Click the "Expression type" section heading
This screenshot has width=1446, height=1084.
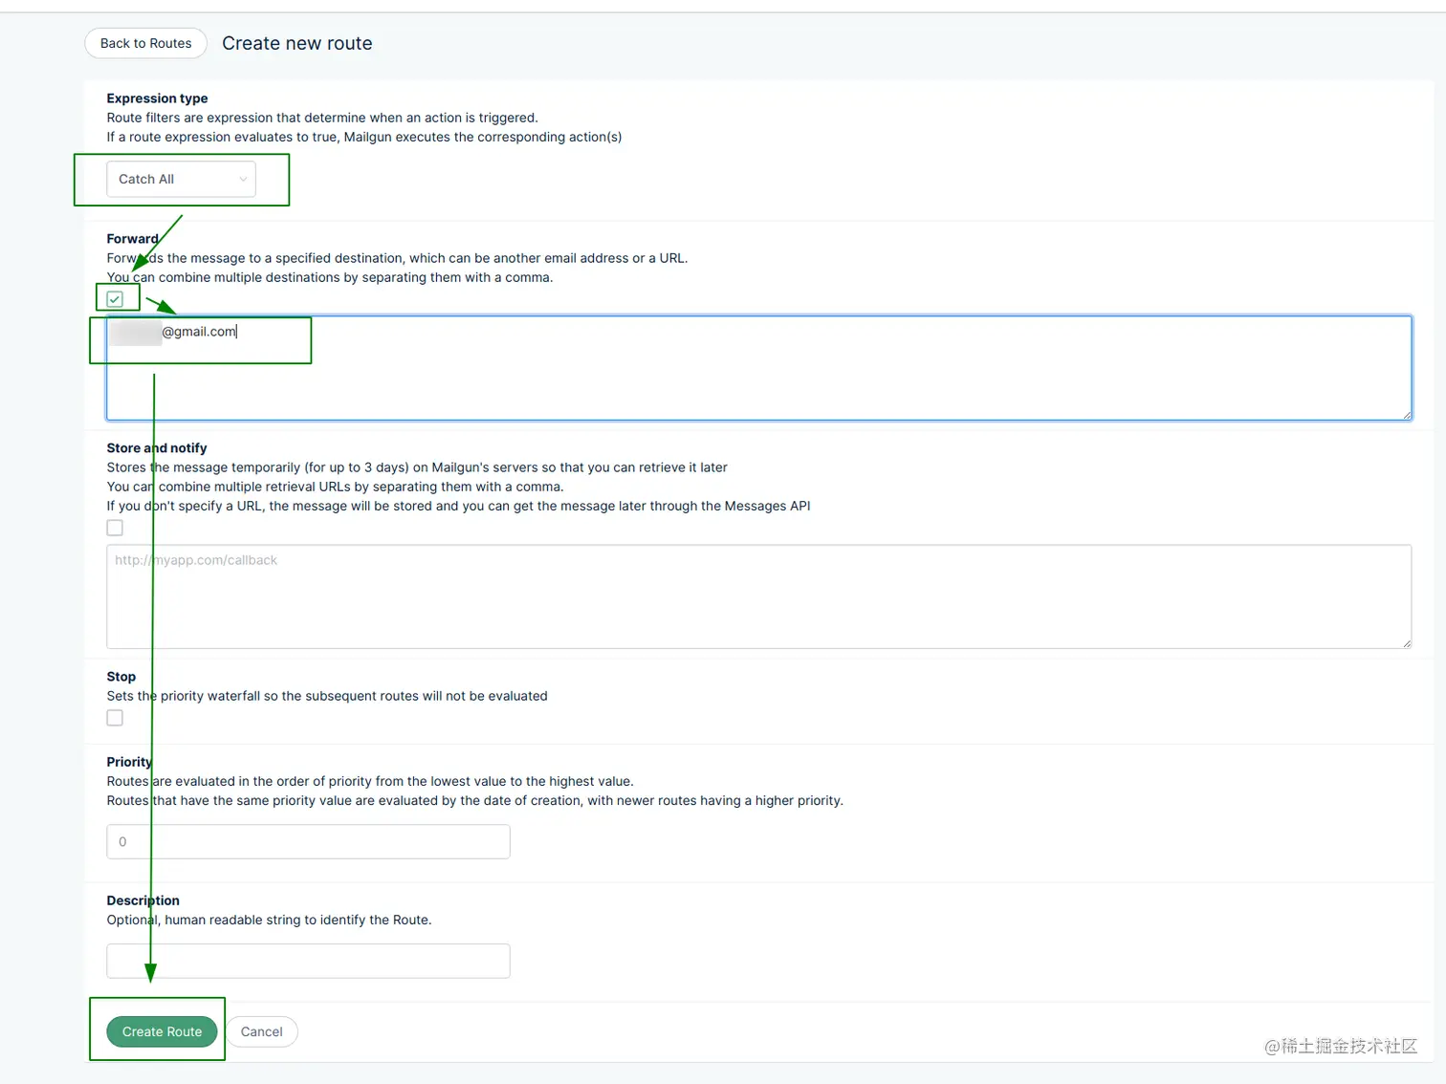(157, 98)
